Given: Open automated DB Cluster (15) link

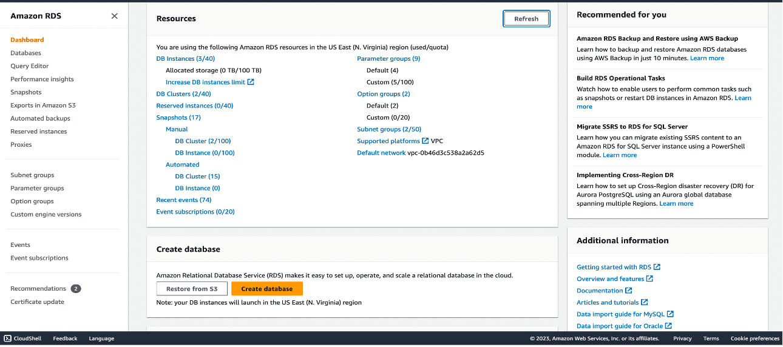Looking at the screenshot, I should coord(198,177).
